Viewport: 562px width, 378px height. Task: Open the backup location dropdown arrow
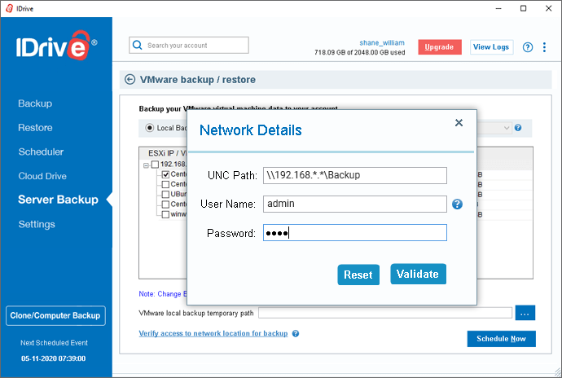point(507,128)
